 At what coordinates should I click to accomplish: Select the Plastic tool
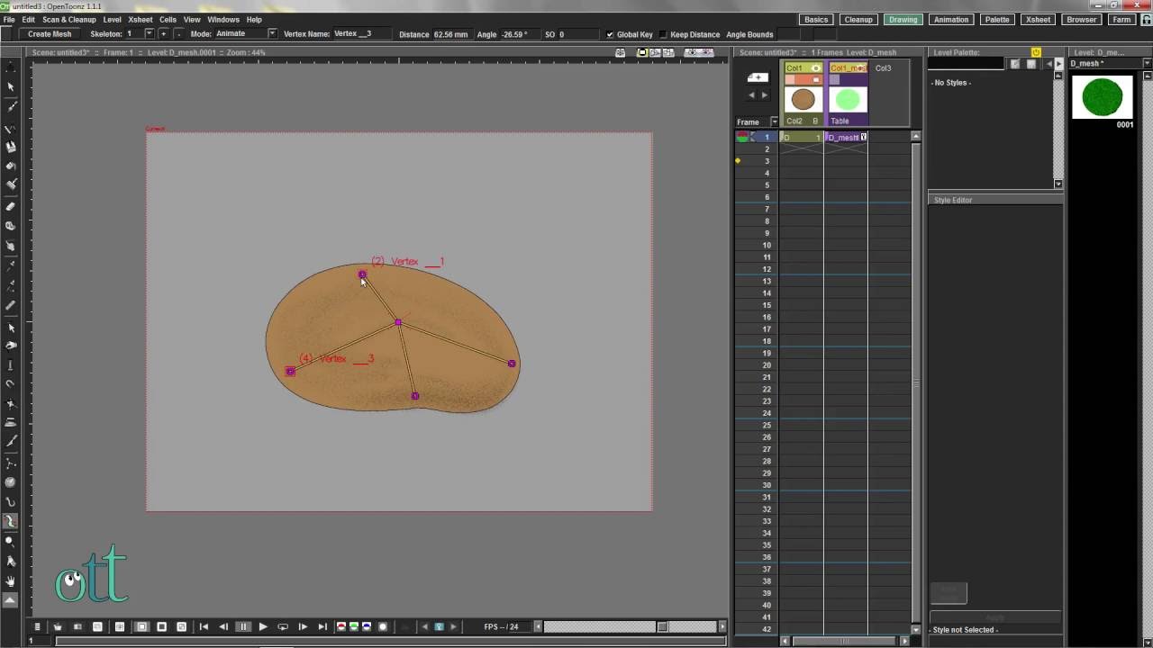[11, 521]
